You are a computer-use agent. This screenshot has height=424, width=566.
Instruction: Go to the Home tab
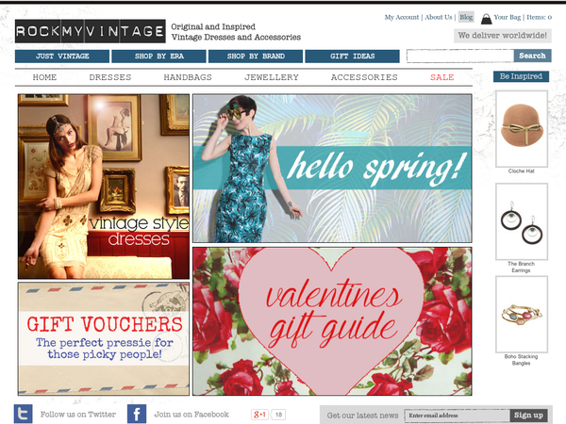pyautogui.click(x=44, y=77)
